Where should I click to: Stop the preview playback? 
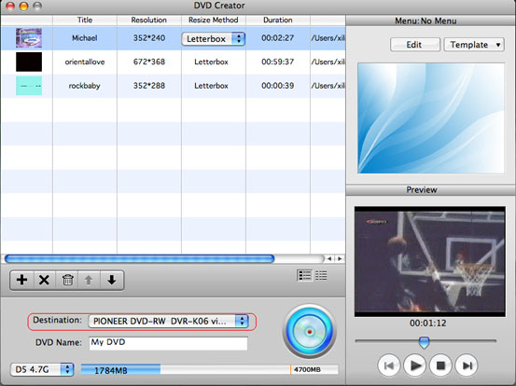[440, 365]
